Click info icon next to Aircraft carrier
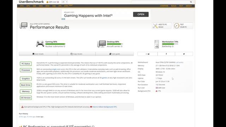The width and height of the screenshot is (226, 127). coord(121,46)
